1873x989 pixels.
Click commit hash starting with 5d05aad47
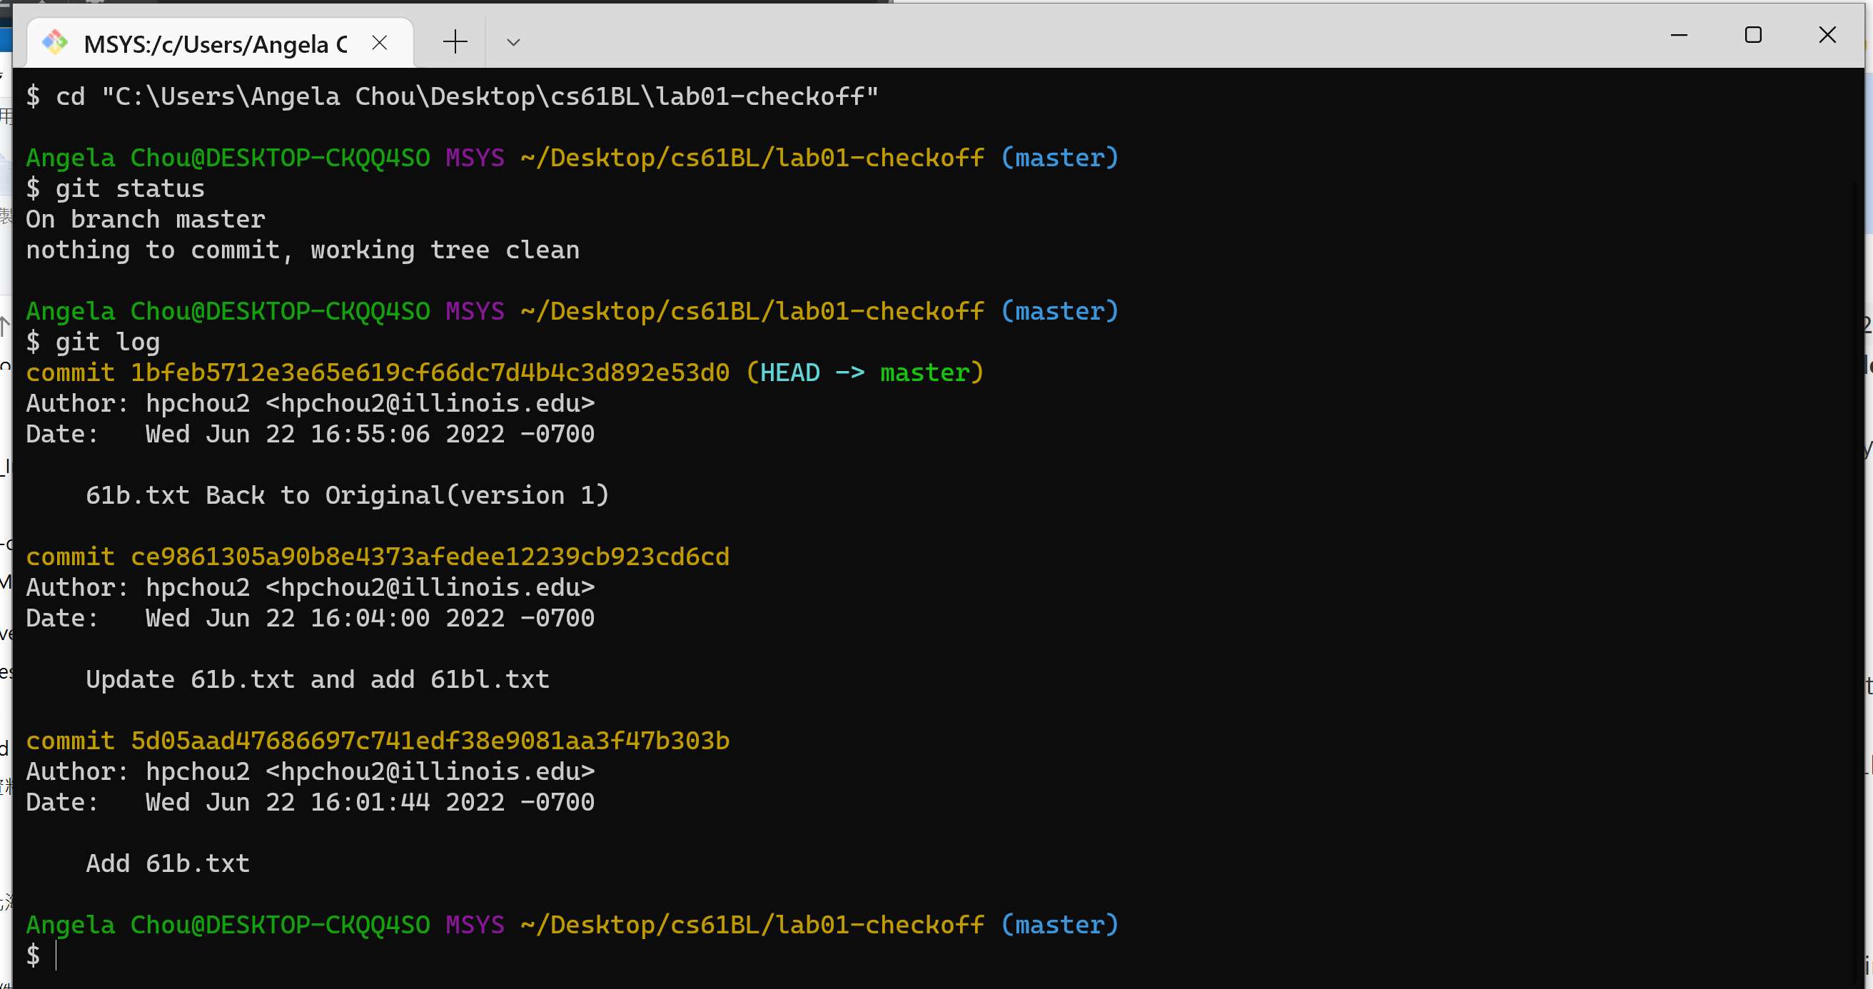tap(429, 741)
